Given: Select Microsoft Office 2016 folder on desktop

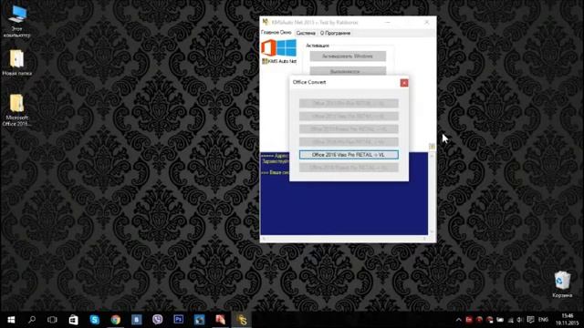Looking at the screenshot, I should click(x=16, y=110).
